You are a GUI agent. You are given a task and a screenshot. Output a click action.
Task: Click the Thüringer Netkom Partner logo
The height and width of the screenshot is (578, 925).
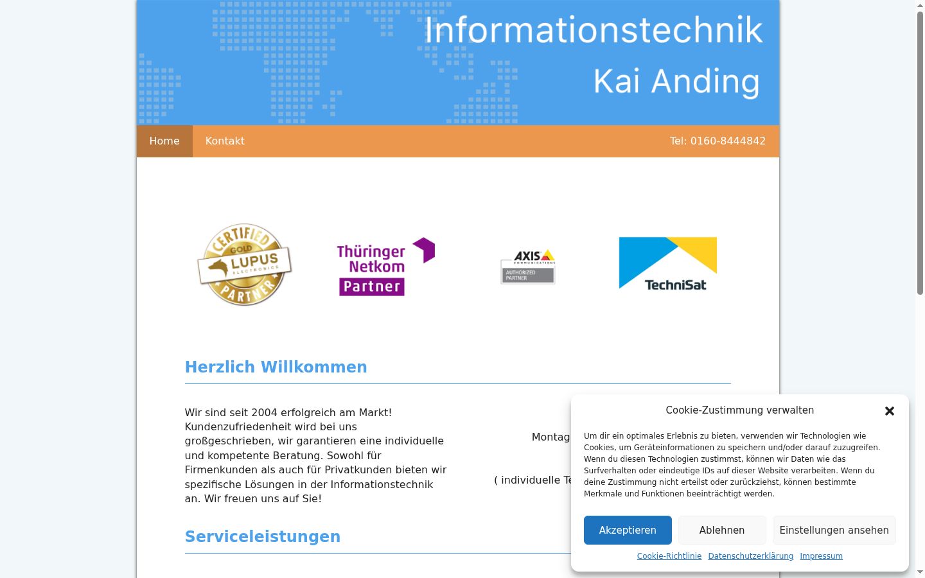pos(386,267)
